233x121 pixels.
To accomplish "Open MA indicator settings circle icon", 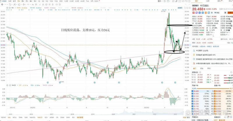I will pyautogui.click(x=7, y=8).
